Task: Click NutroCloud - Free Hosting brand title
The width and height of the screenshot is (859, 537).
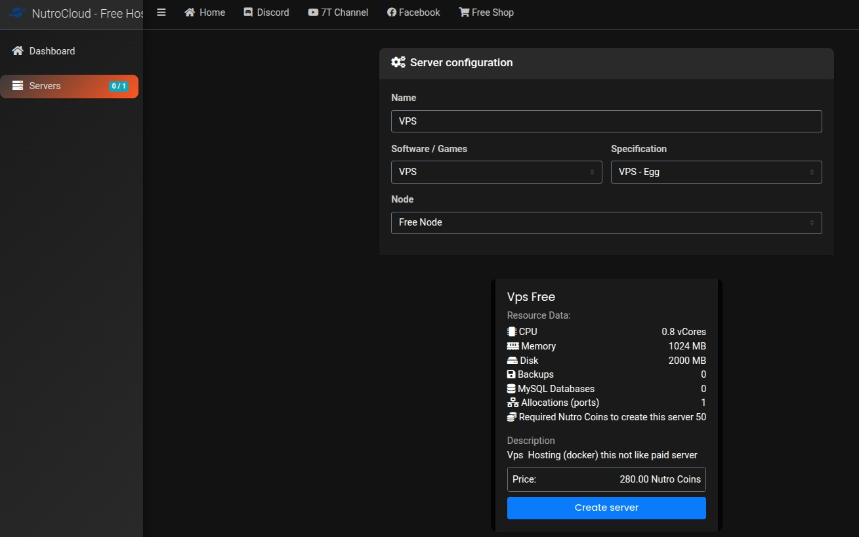Action: (87, 13)
